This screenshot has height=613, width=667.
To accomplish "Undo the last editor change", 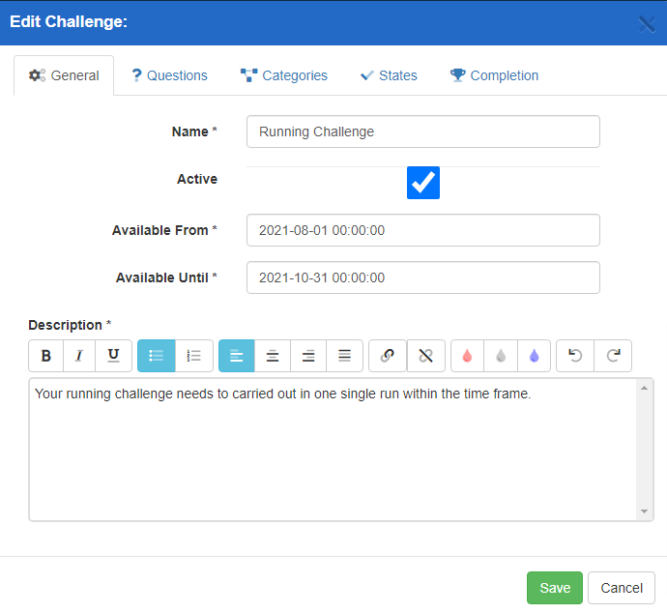I will click(575, 356).
